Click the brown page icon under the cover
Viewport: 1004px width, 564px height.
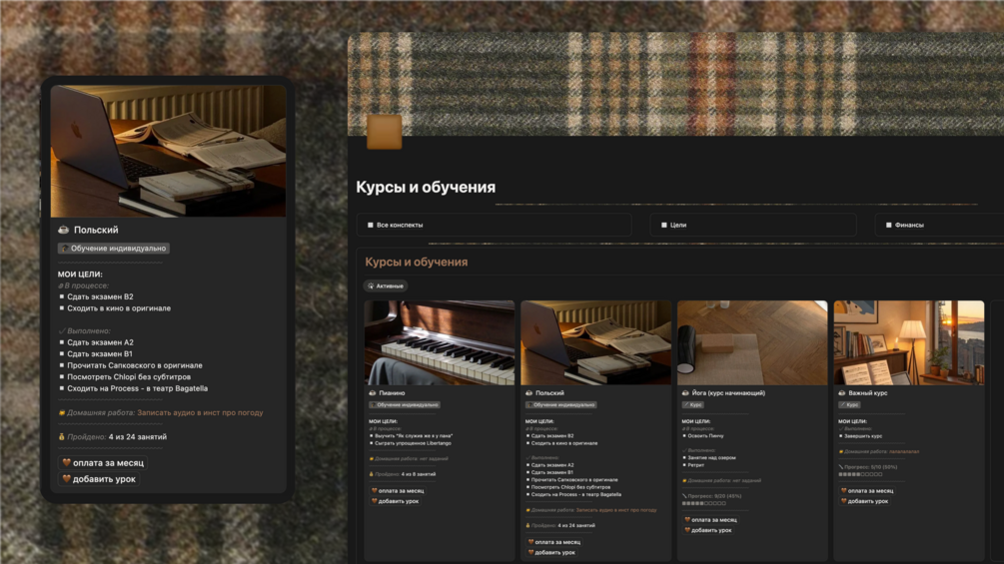tap(385, 132)
